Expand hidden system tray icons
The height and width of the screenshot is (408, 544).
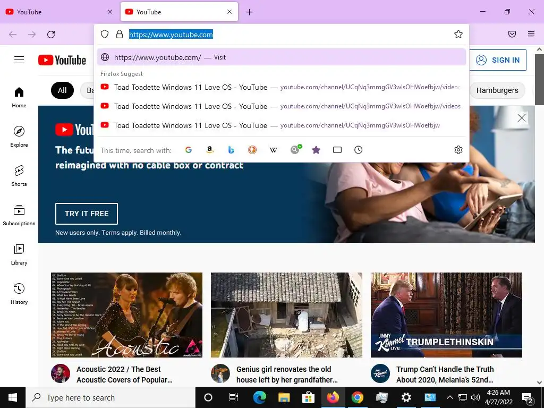[x=449, y=397]
